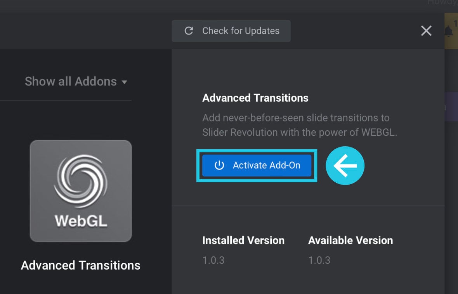Click the Advanced Transitions heading in the details panel
This screenshot has width=458, height=294.
[255, 98]
